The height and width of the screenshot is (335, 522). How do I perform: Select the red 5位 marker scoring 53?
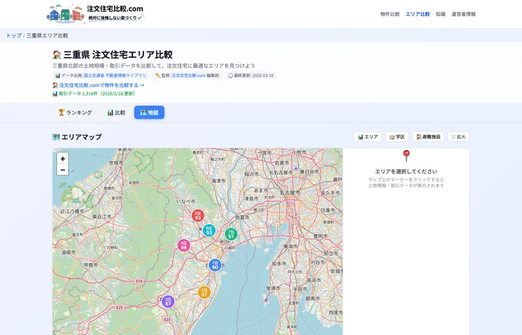198,216
